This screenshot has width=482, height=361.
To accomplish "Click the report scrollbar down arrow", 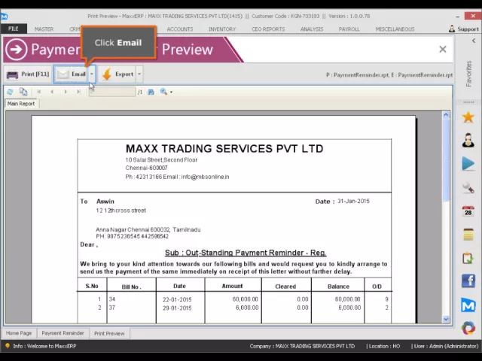I will [446, 319].
